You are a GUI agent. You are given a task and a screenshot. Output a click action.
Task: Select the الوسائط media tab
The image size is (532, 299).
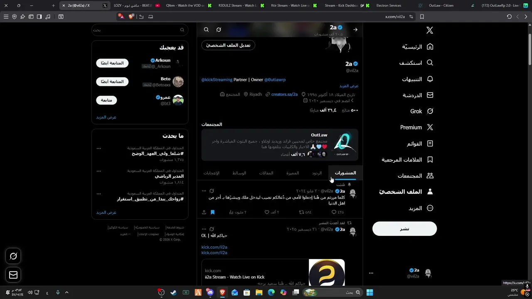click(239, 173)
